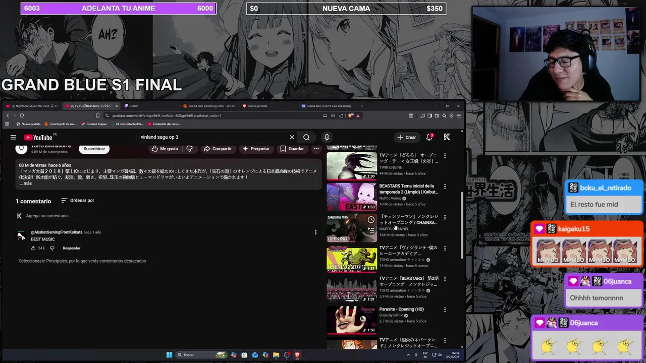Reload the page in the browser
Viewport: 646px width, 363px height.
pos(22,115)
